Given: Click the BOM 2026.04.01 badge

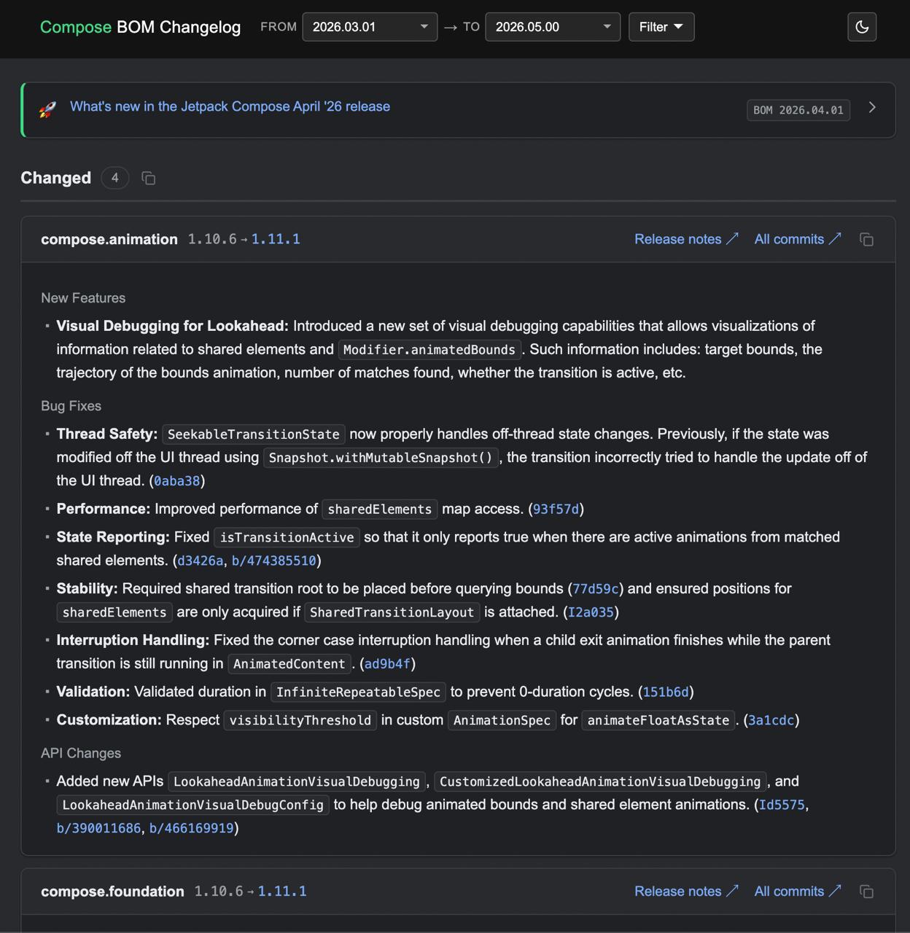Looking at the screenshot, I should [x=798, y=110].
